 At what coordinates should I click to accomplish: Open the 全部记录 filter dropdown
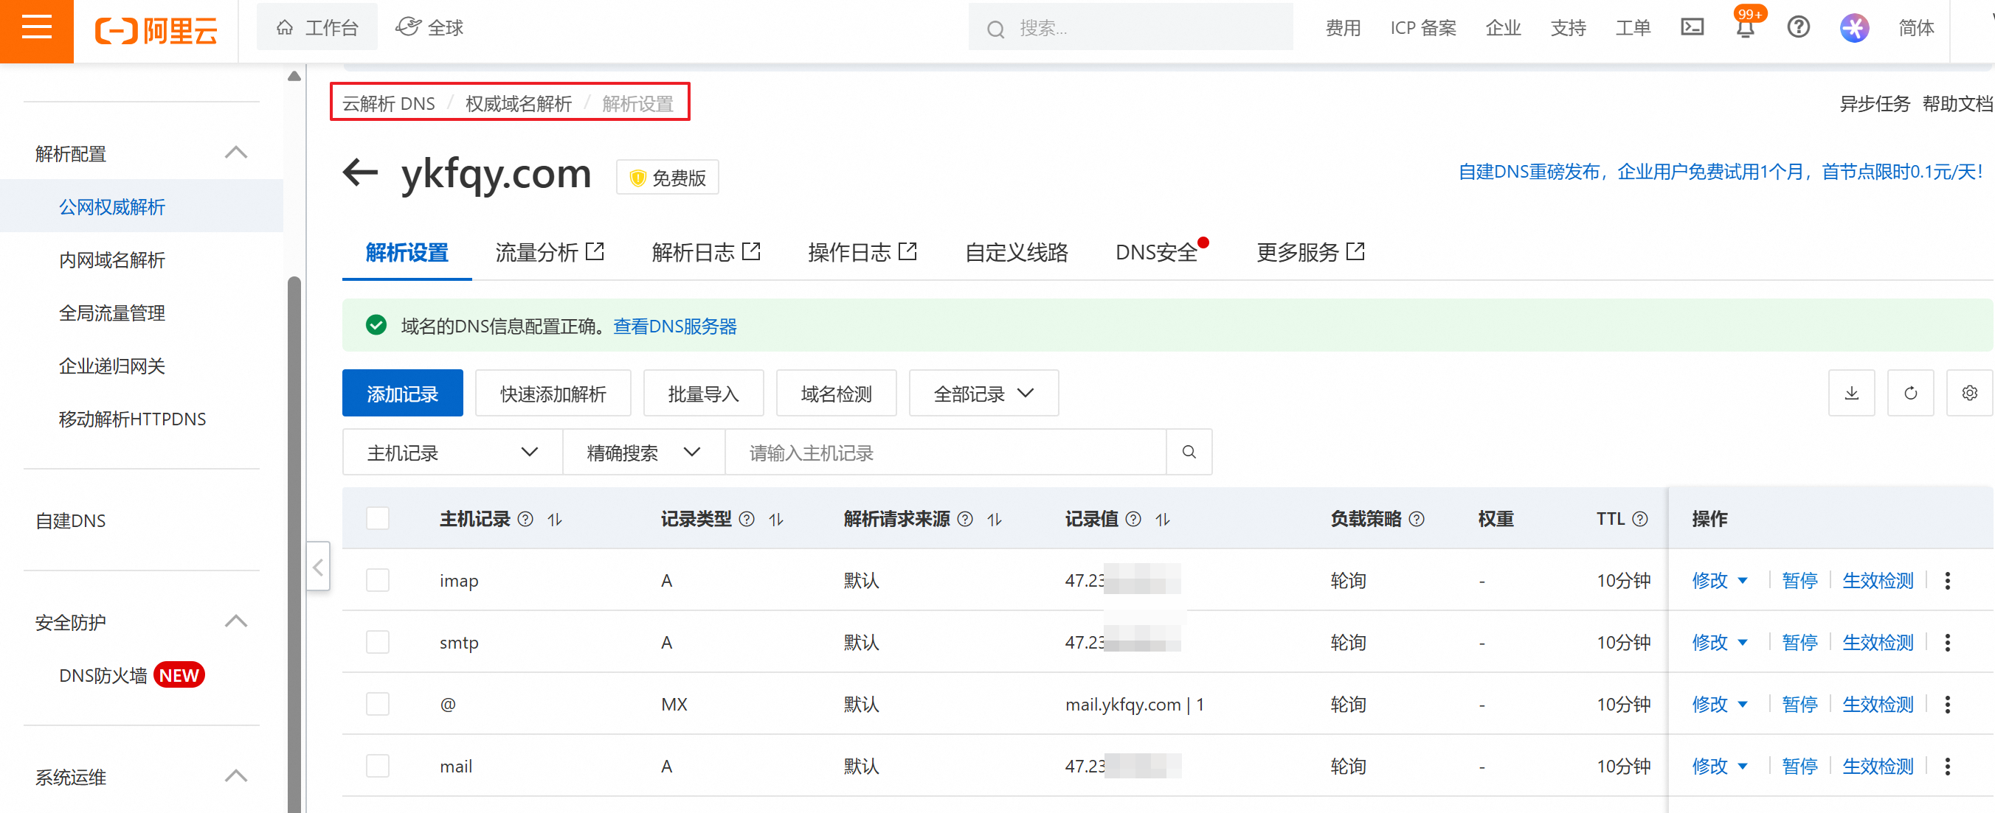(983, 394)
